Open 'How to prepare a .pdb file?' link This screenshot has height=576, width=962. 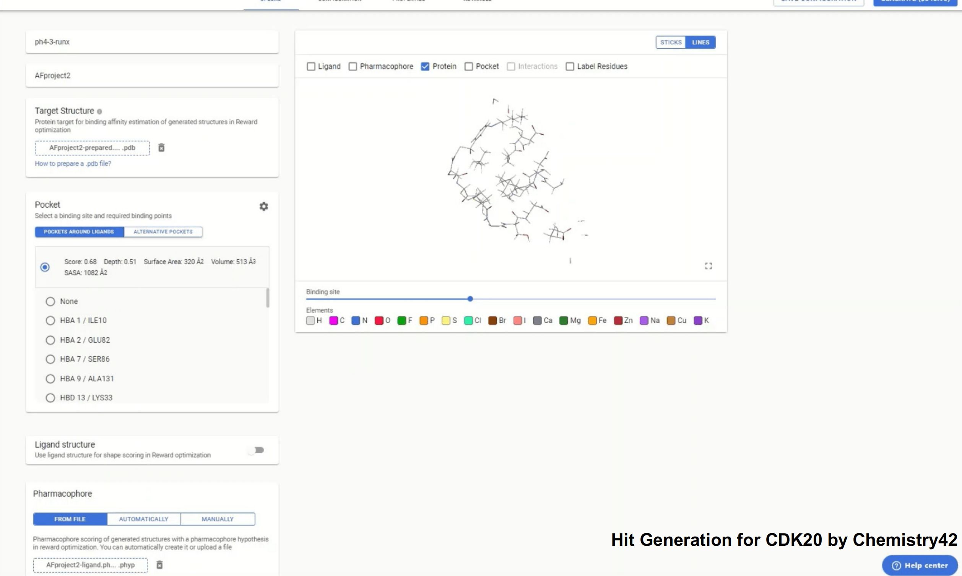(x=73, y=163)
